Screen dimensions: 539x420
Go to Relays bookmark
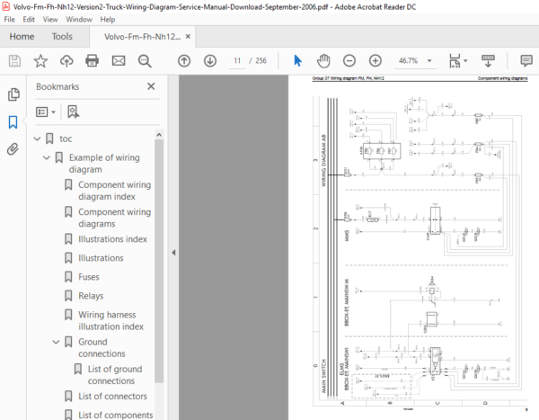click(91, 296)
